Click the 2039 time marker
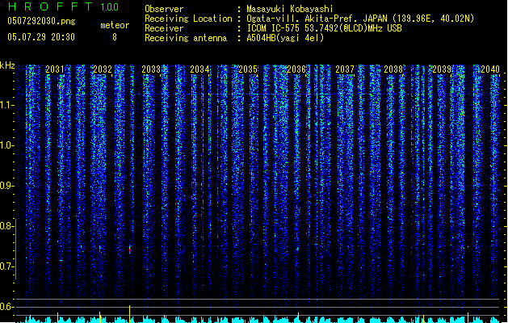The image size is (508, 323). point(442,69)
